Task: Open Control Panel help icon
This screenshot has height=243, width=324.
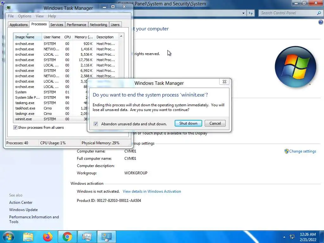Action: 321,22
